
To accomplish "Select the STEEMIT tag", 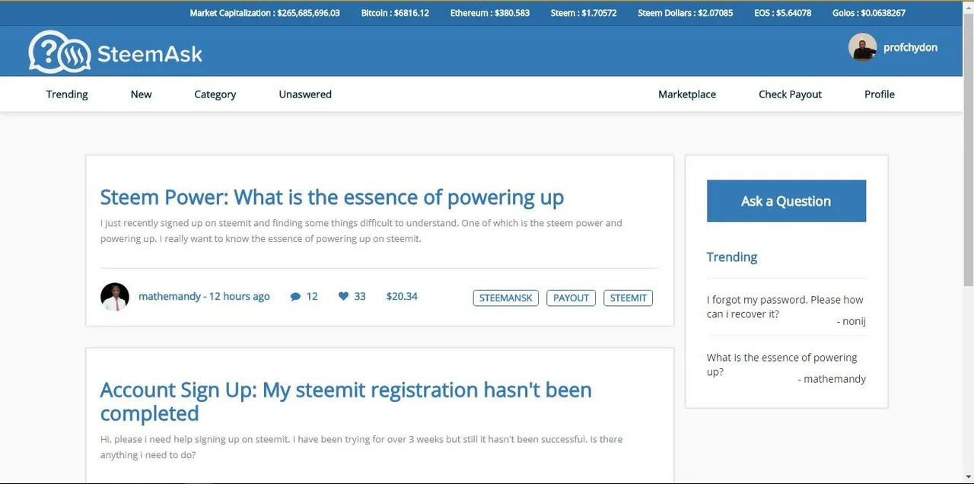I will (x=628, y=298).
